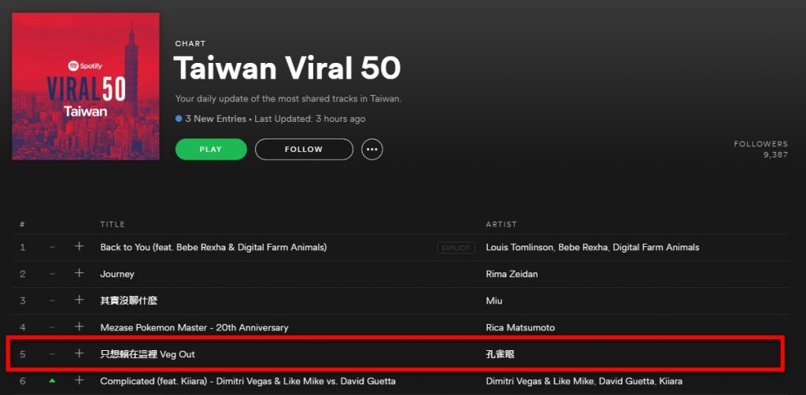Sort by ARTIST column header
This screenshot has height=395, width=806.
(501, 224)
